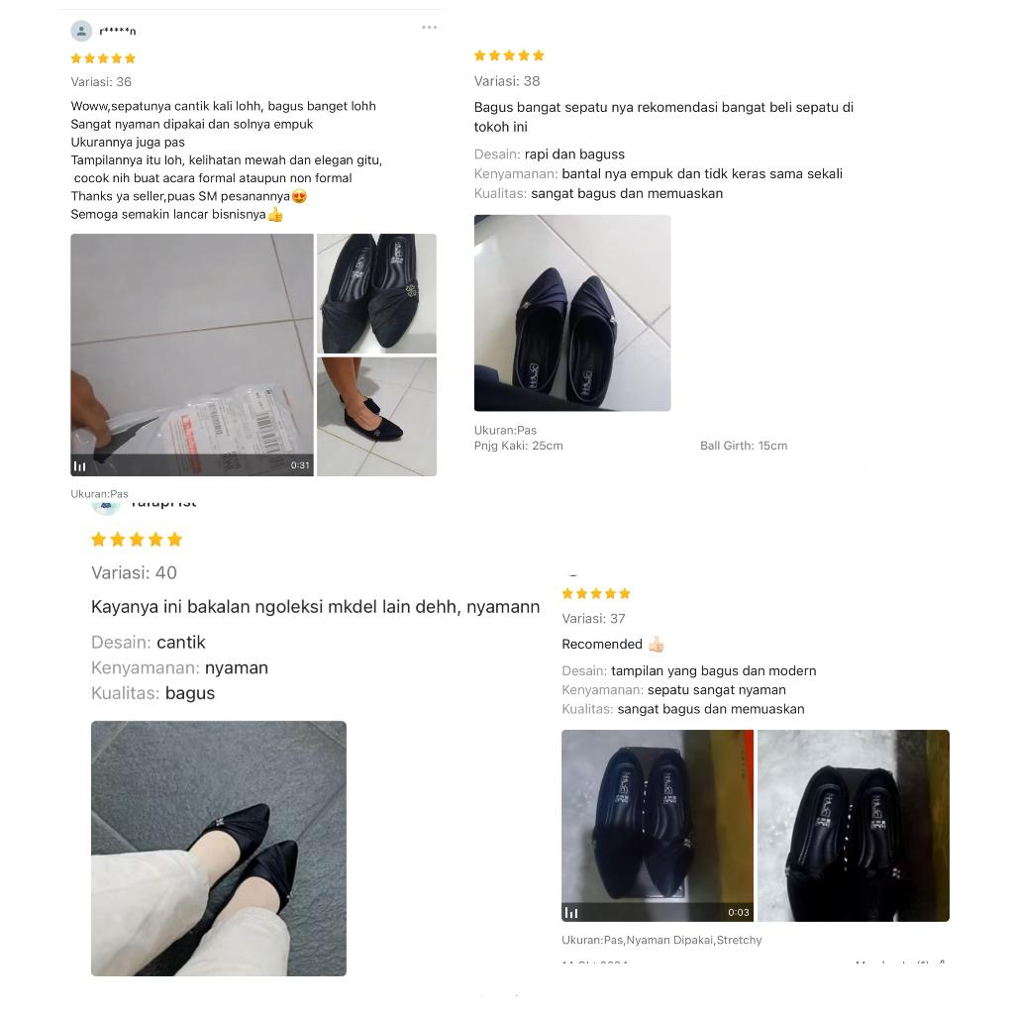Open photo of foot wearing black shoe
The width and height of the screenshot is (1014, 1014).
[x=376, y=417]
